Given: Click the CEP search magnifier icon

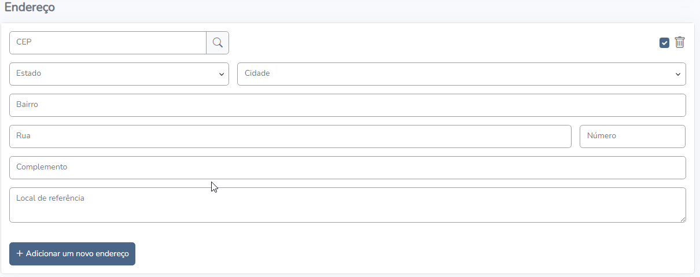Looking at the screenshot, I should pos(218,43).
